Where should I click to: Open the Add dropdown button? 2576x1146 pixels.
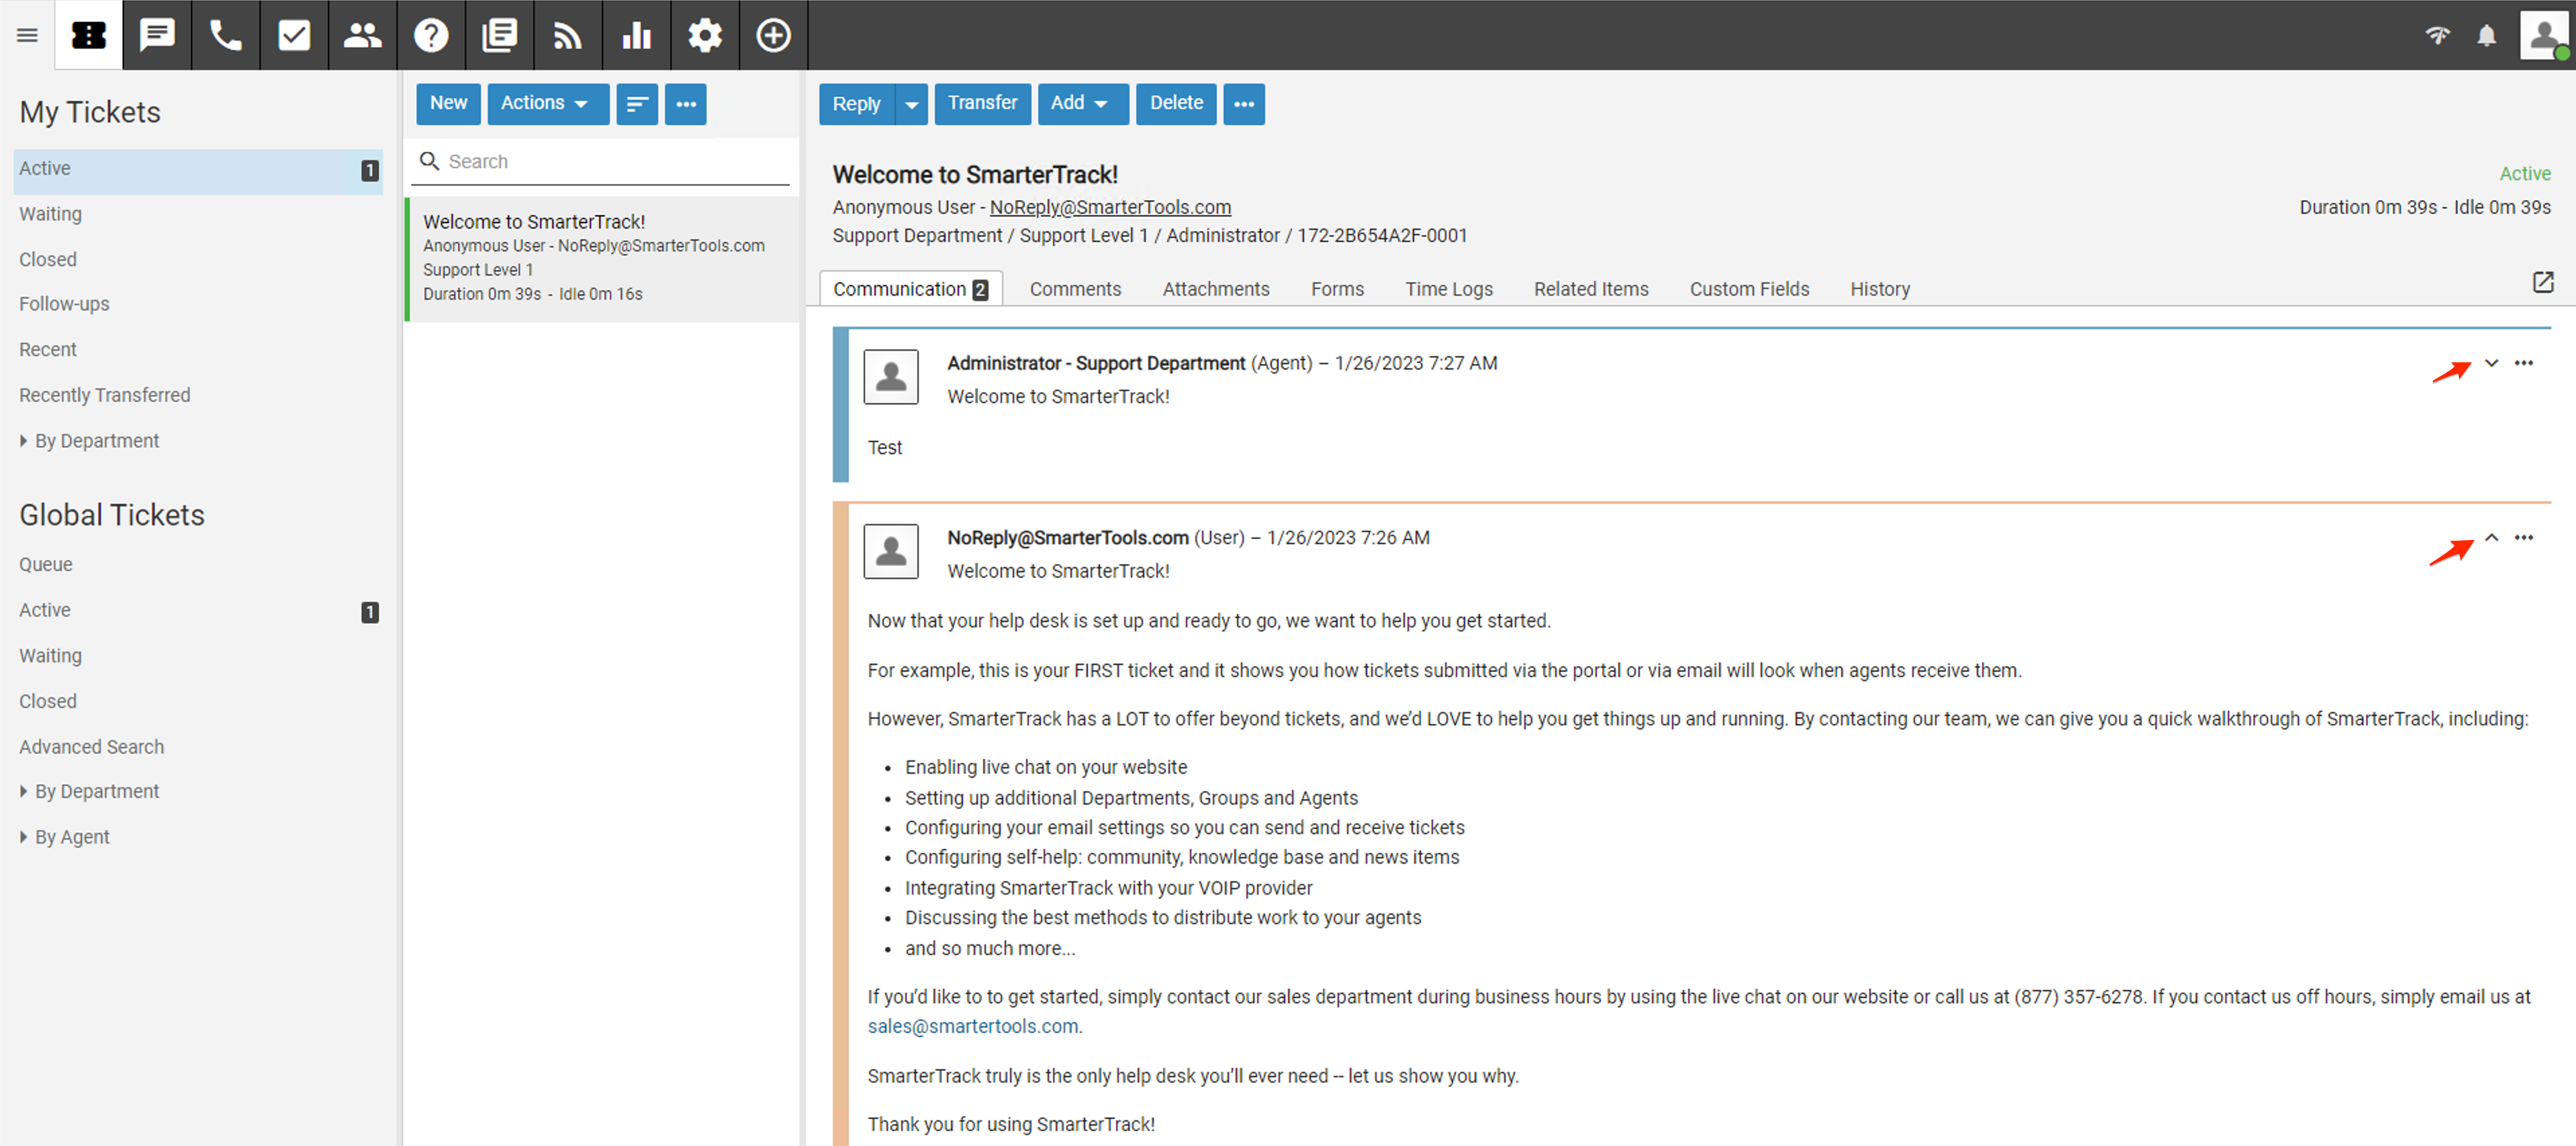(1081, 103)
